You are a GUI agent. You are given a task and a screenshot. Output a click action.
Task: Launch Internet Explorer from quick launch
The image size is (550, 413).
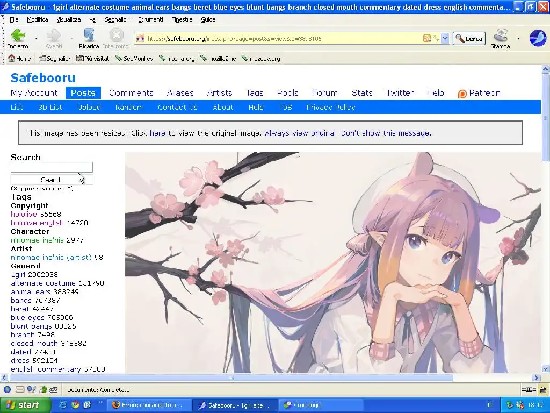[62, 405]
